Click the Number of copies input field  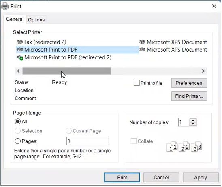pyautogui.click(x=184, y=122)
